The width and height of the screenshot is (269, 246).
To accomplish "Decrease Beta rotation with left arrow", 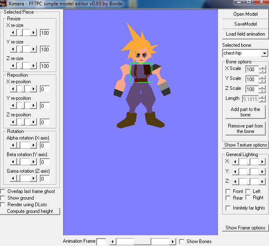I will (x=13, y=162).
